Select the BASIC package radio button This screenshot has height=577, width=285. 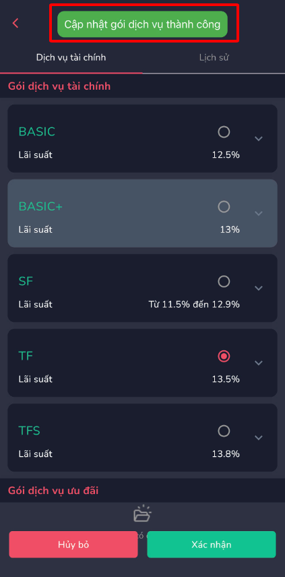pos(224,132)
